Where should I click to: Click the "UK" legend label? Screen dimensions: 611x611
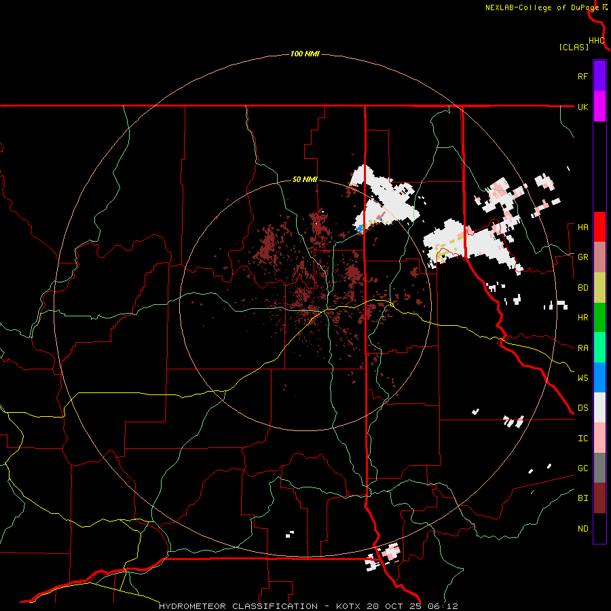582,107
